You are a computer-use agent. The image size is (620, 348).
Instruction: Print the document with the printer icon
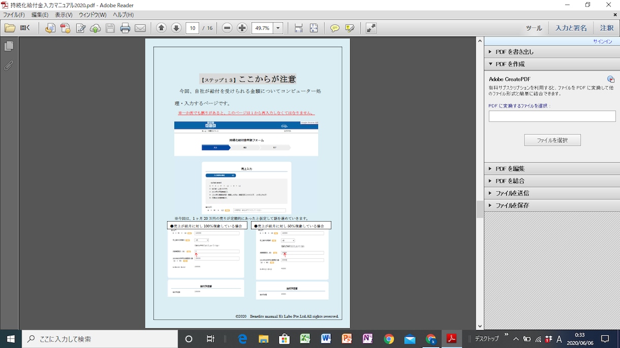point(125,28)
